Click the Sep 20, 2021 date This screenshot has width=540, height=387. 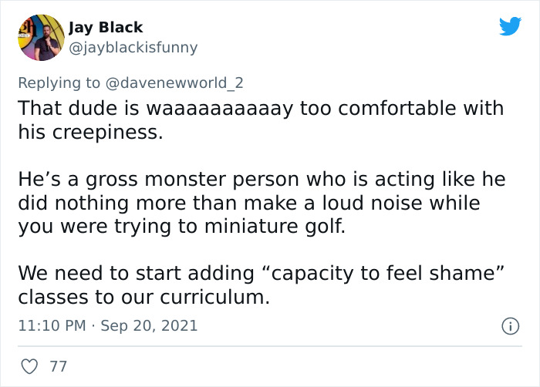click(x=149, y=326)
